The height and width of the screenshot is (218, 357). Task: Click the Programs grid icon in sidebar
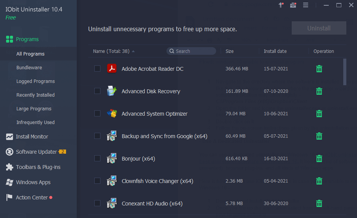[x=9, y=39]
